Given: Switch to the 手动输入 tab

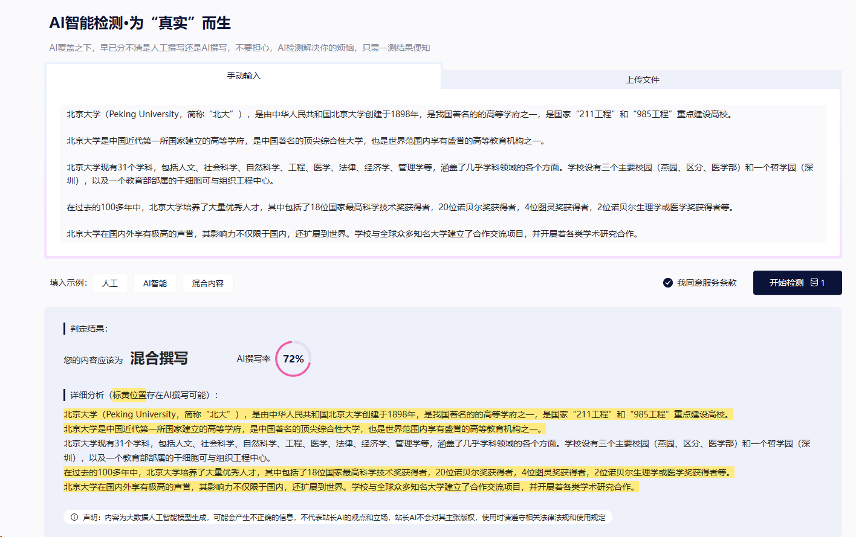Looking at the screenshot, I should [244, 76].
